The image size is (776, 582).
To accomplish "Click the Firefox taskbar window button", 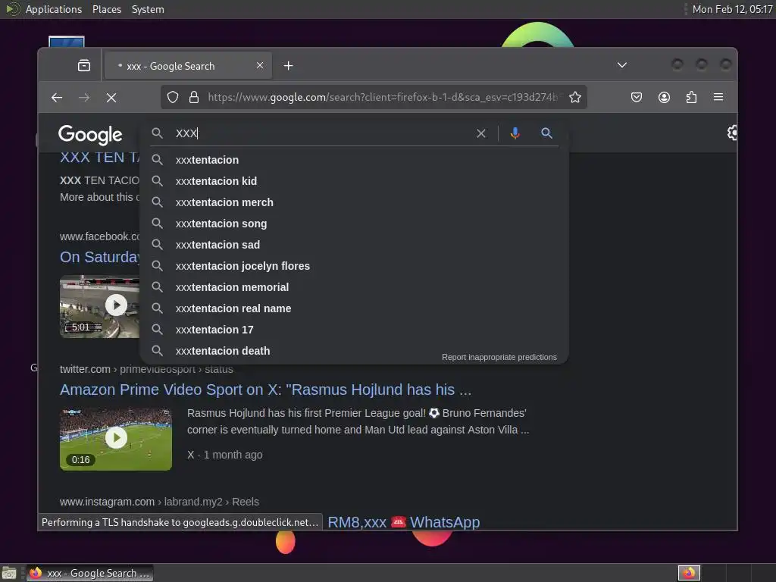I will tap(89, 573).
